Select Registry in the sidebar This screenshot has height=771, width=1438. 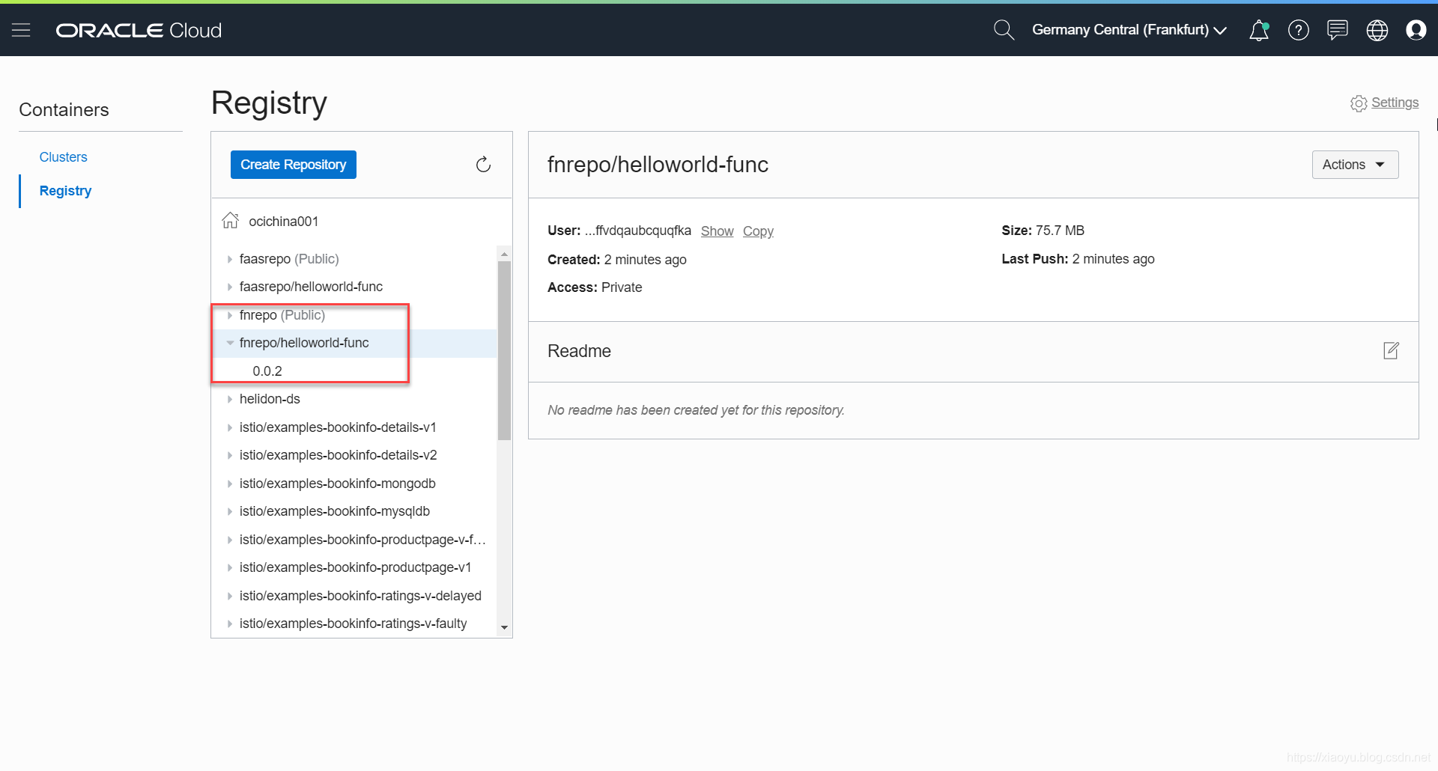pyautogui.click(x=65, y=191)
